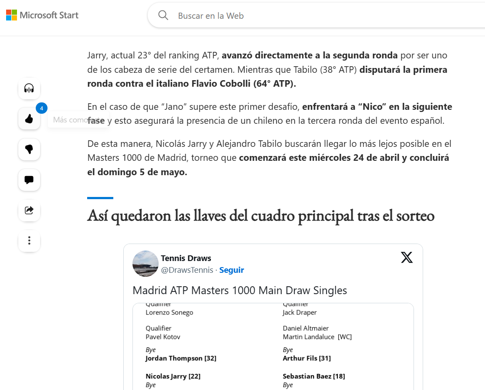
Task: Follow Tennis Draws via Seguir link
Action: coord(232,270)
